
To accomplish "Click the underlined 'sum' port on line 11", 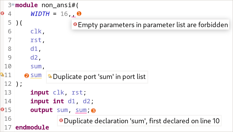I will pyautogui.click(x=36, y=75).
